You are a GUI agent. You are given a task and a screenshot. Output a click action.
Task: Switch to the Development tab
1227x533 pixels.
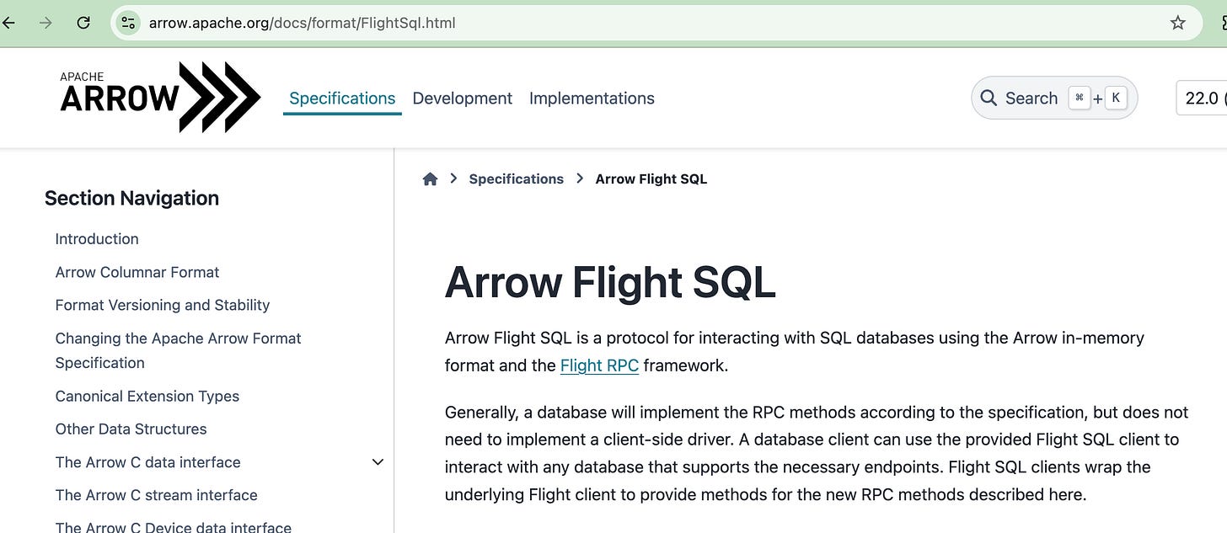[462, 98]
